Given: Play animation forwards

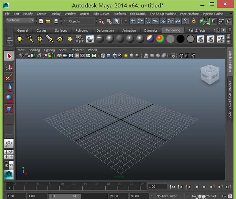Looking at the screenshot, I should [x=204, y=187].
